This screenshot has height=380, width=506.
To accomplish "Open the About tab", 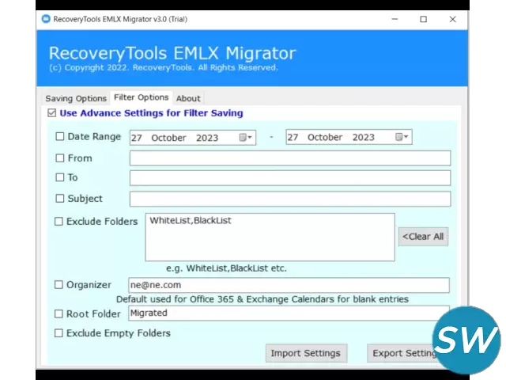I will pos(188,98).
